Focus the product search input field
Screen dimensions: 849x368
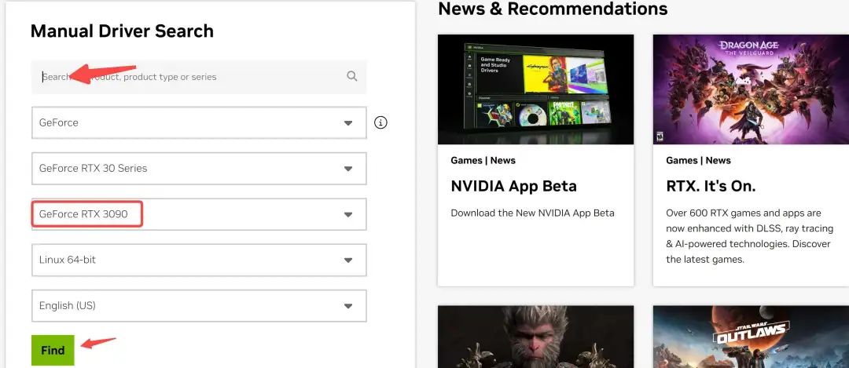coord(189,77)
